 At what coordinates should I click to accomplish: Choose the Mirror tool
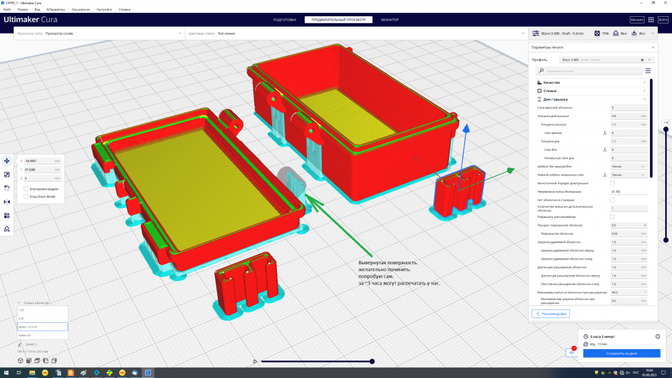7,202
